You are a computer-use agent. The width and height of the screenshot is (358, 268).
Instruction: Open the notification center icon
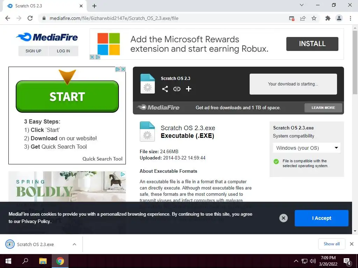click(347, 261)
